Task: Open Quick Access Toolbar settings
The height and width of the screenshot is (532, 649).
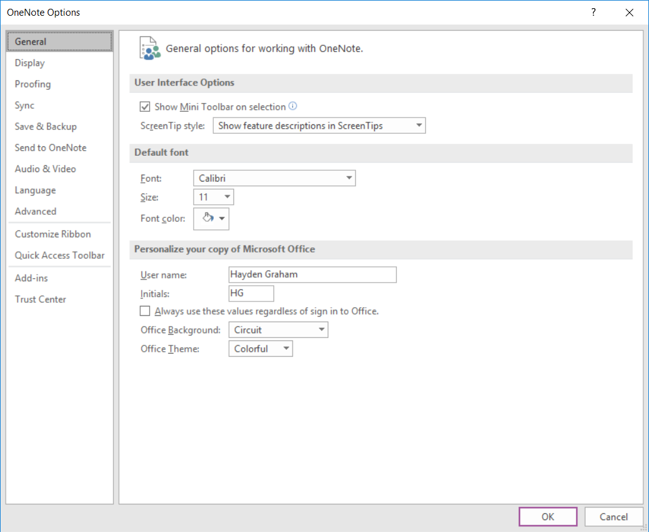Action: pos(60,255)
